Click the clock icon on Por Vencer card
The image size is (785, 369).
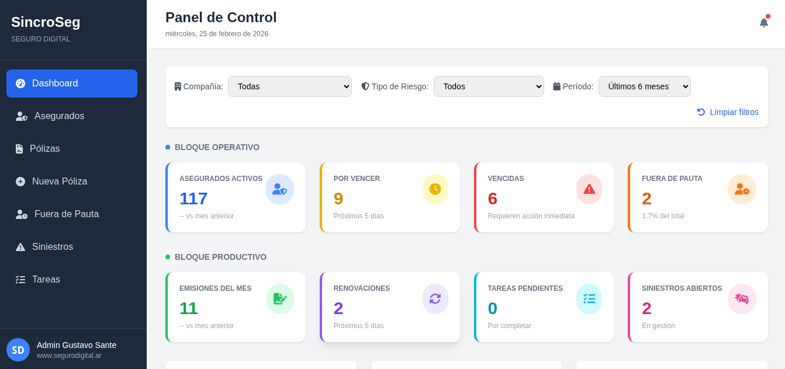(x=435, y=189)
